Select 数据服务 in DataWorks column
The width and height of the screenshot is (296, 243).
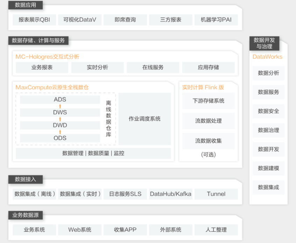tap(268, 92)
